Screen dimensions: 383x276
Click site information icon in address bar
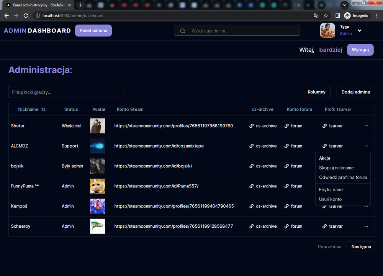coord(38,16)
